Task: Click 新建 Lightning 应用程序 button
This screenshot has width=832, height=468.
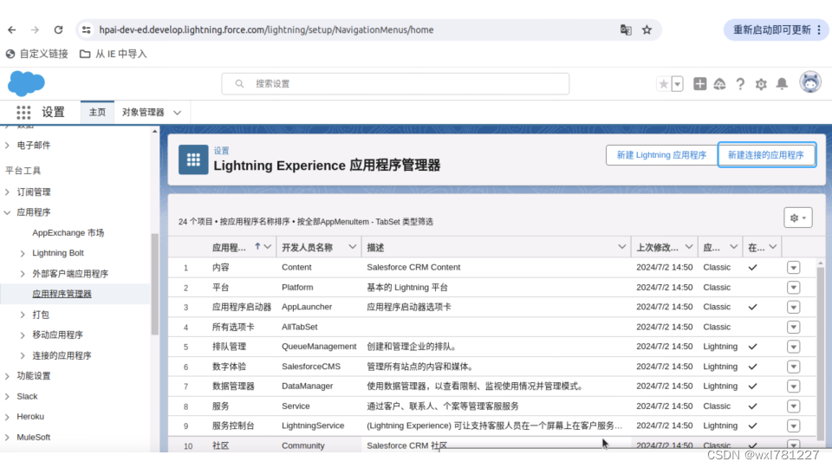Action: (x=661, y=155)
